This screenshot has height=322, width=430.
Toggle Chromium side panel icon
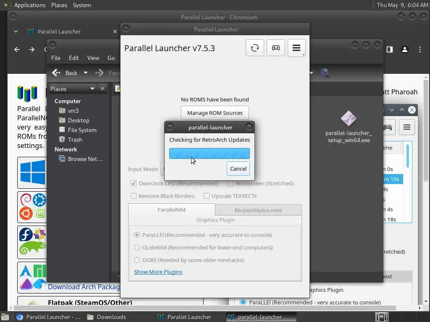click(x=390, y=49)
